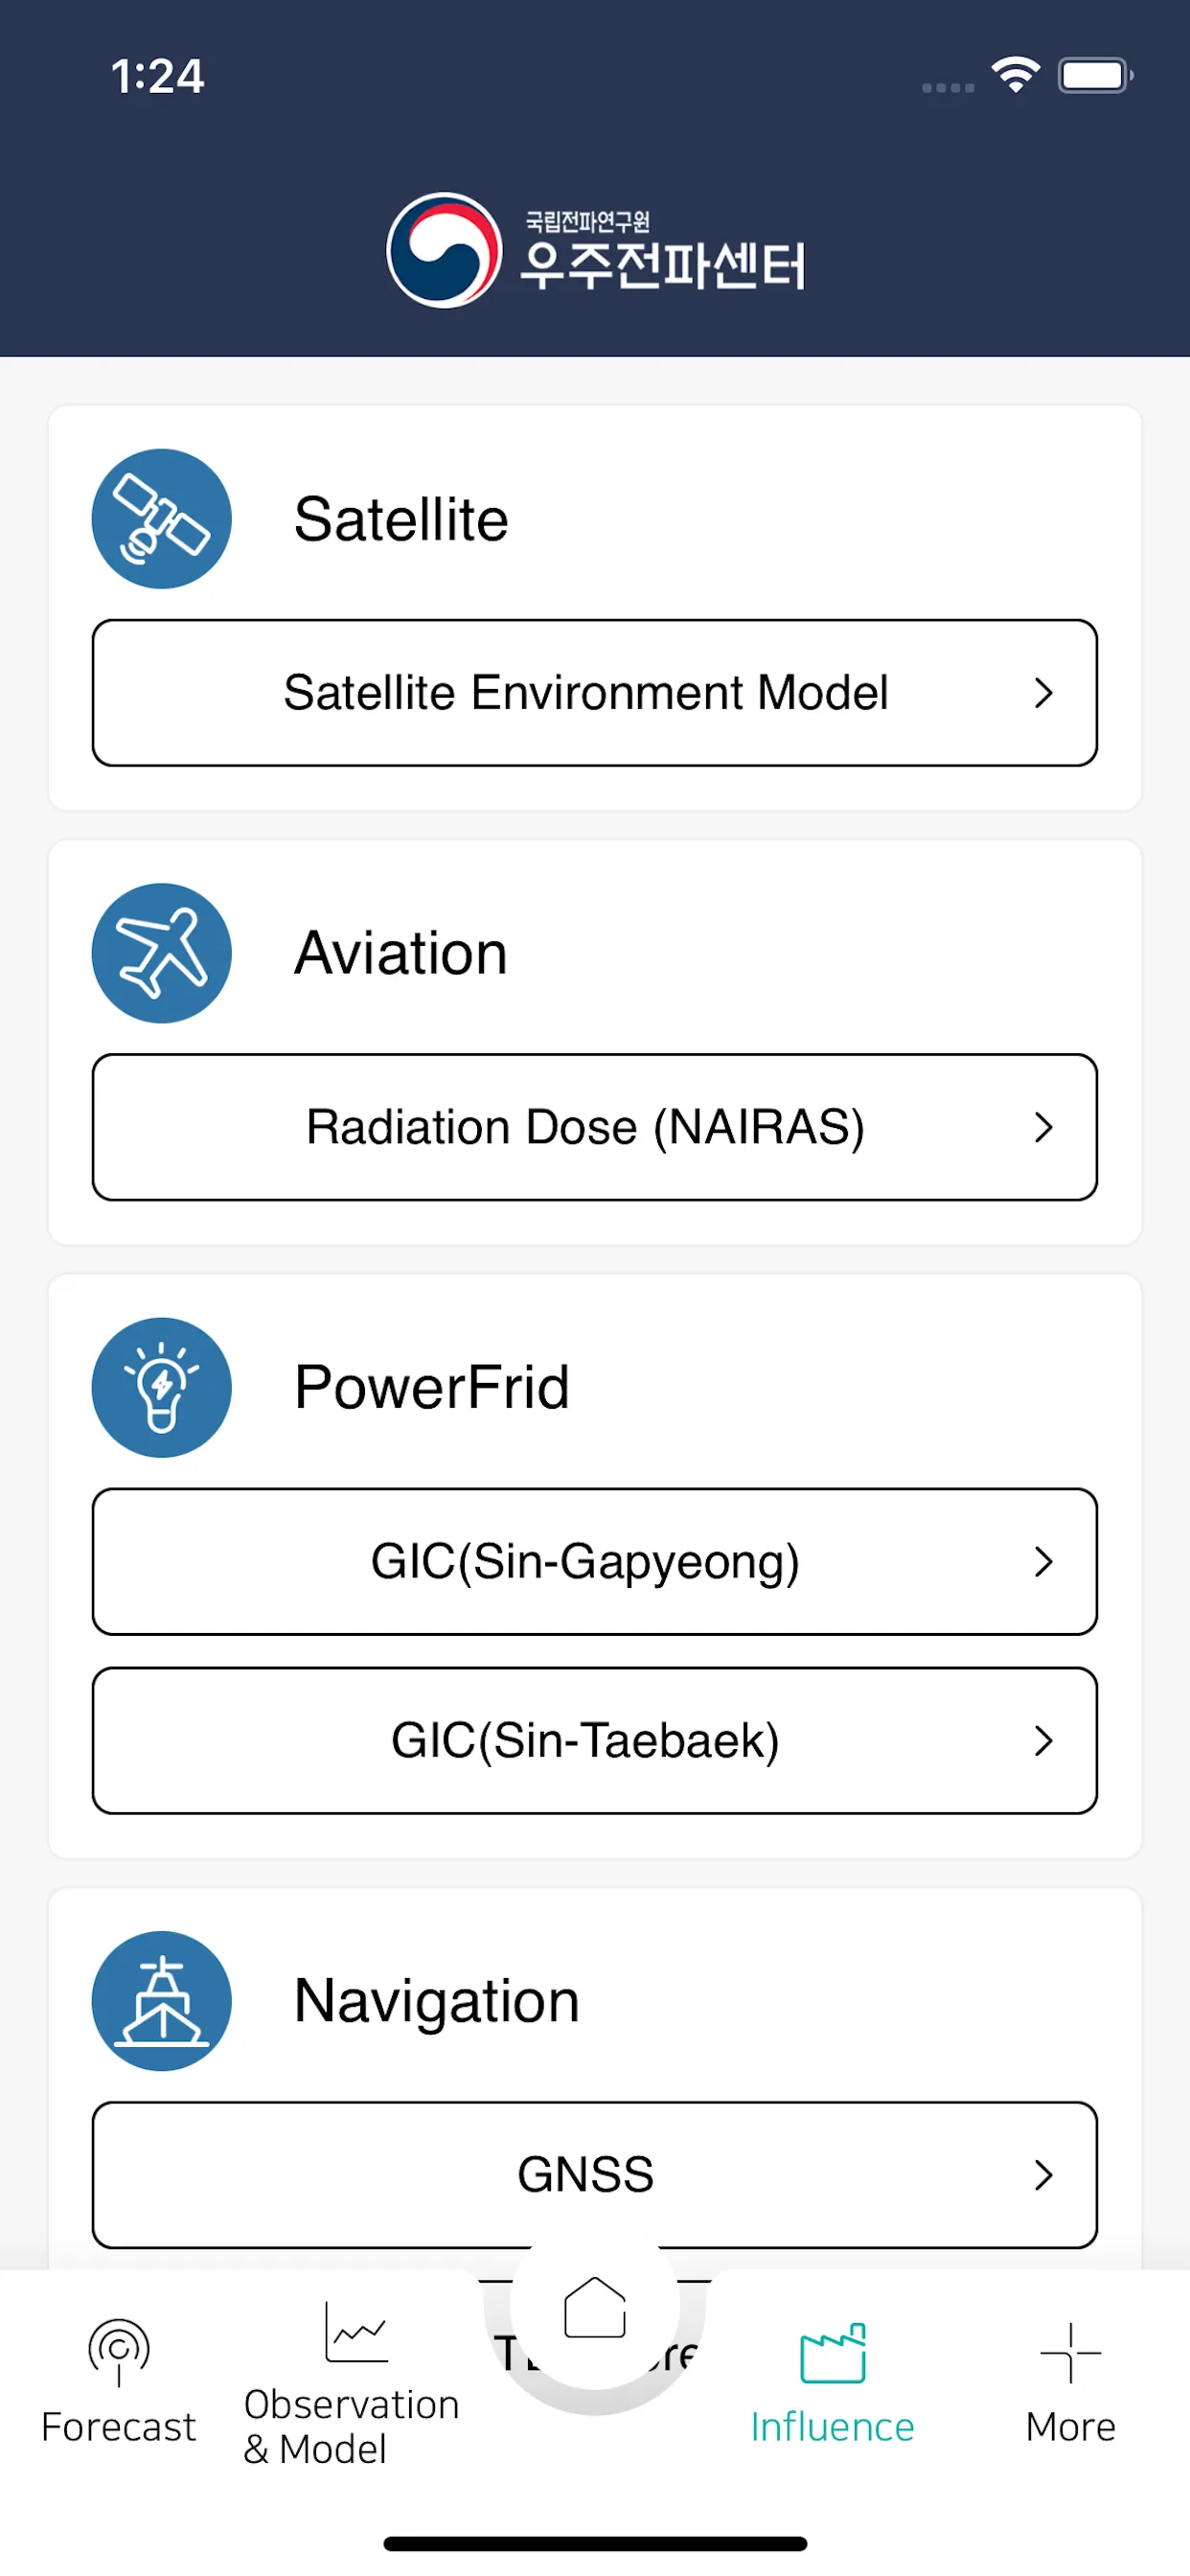The height and width of the screenshot is (2576, 1190).
Task: Tap the More plus icon
Action: (1070, 2352)
